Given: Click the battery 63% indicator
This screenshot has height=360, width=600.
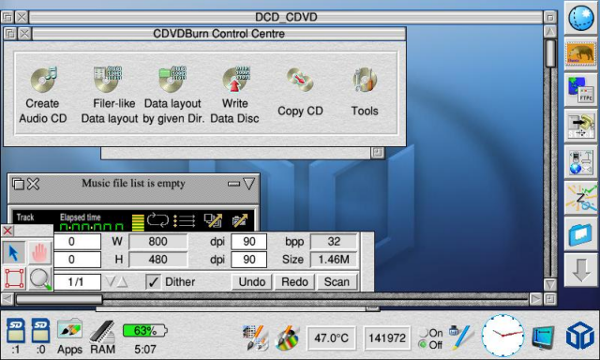Looking at the screenshot, I should point(145,331).
